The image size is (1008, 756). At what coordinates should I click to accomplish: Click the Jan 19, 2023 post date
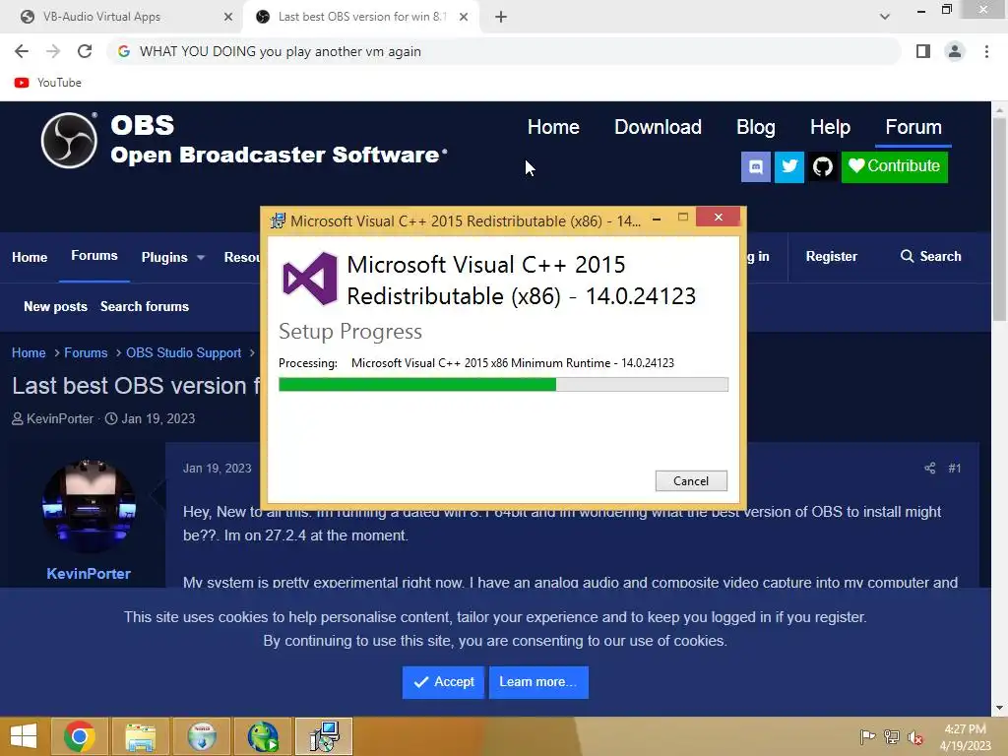pyautogui.click(x=218, y=469)
